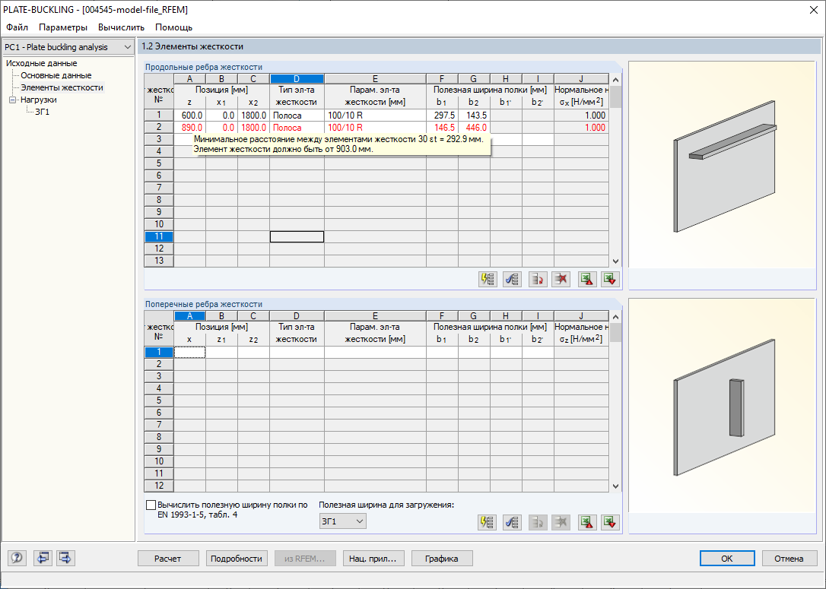This screenshot has height=589, width=826.
Task: Click lightning-bolt icon under longitudinal stiffeners table
Action: coord(488,279)
